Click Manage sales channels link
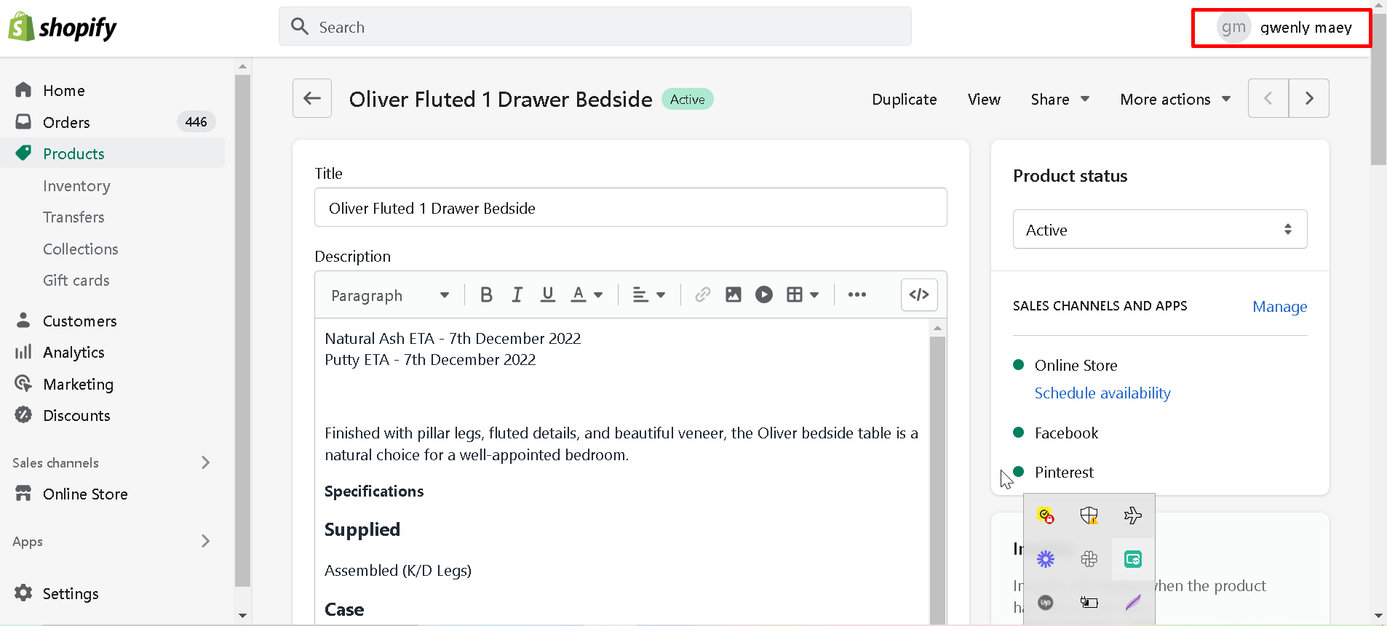 pos(1279,307)
